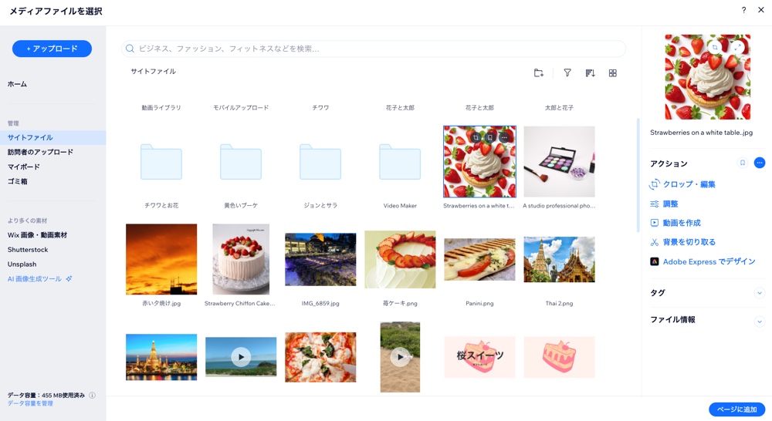Viewport: 772px width, 421px height.
Task: Click the help question mark icon
Action: [743, 10]
